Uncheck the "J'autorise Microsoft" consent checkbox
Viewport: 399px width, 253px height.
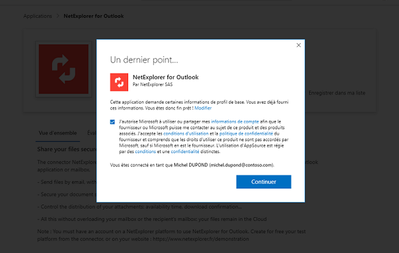tap(112, 122)
